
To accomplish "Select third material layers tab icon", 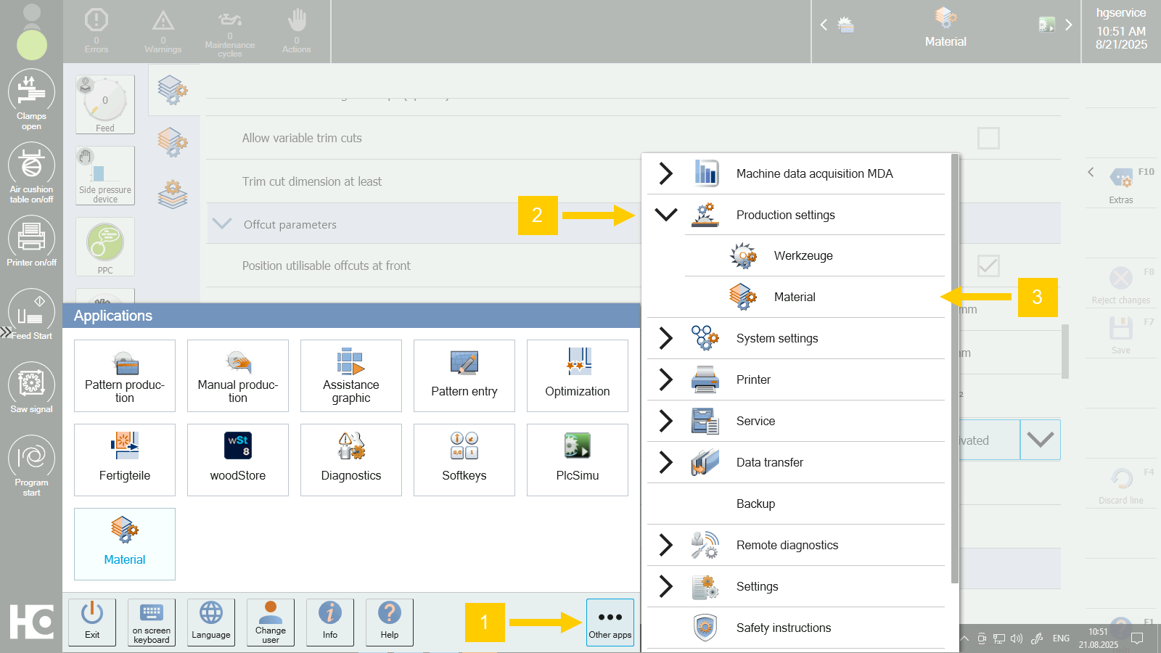I will click(173, 194).
